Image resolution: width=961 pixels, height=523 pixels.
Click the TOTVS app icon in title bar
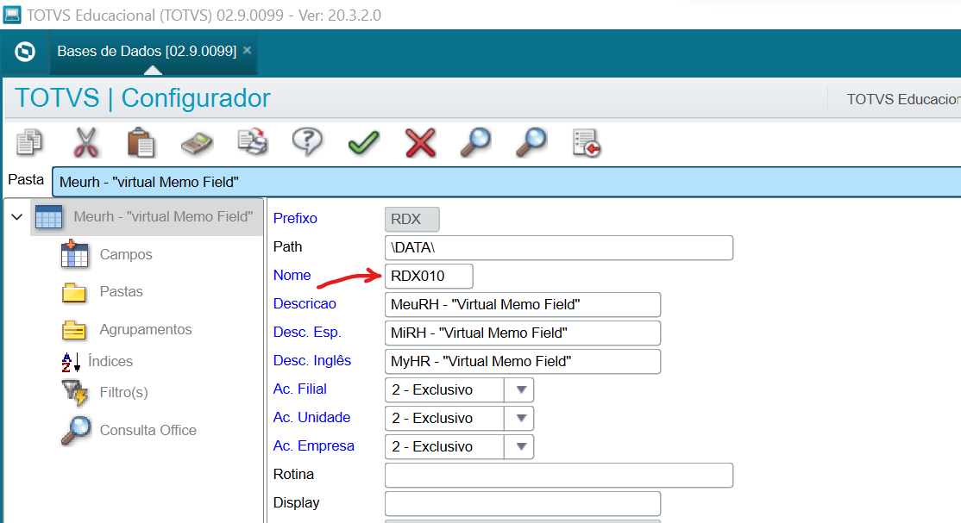click(x=11, y=15)
